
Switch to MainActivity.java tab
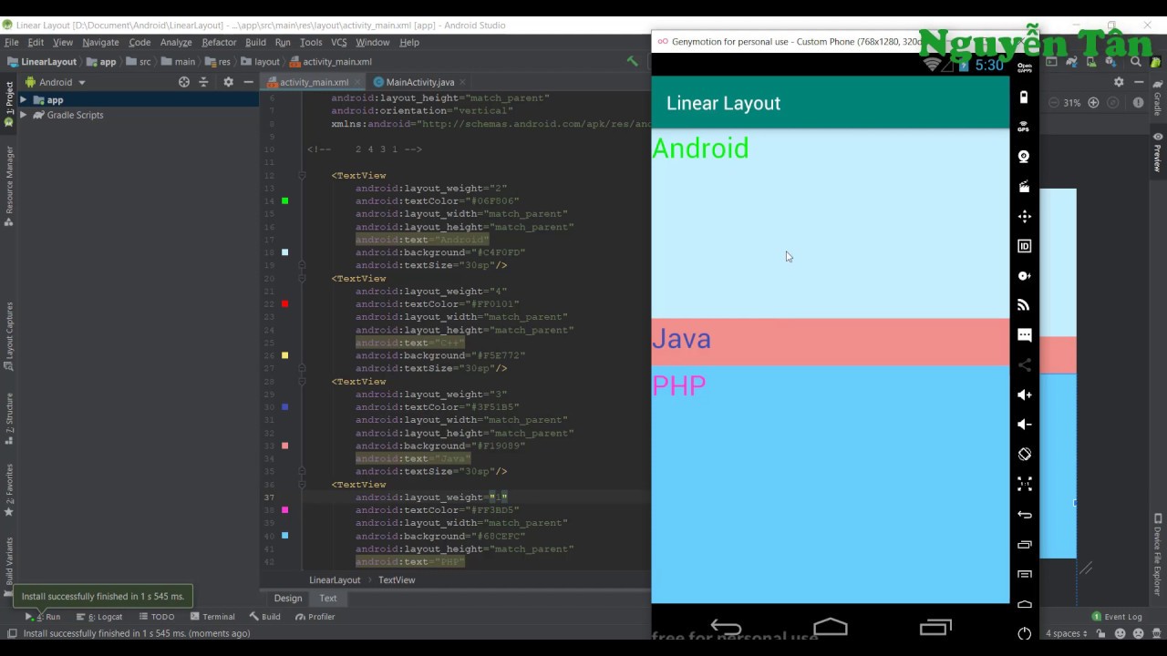[419, 82]
